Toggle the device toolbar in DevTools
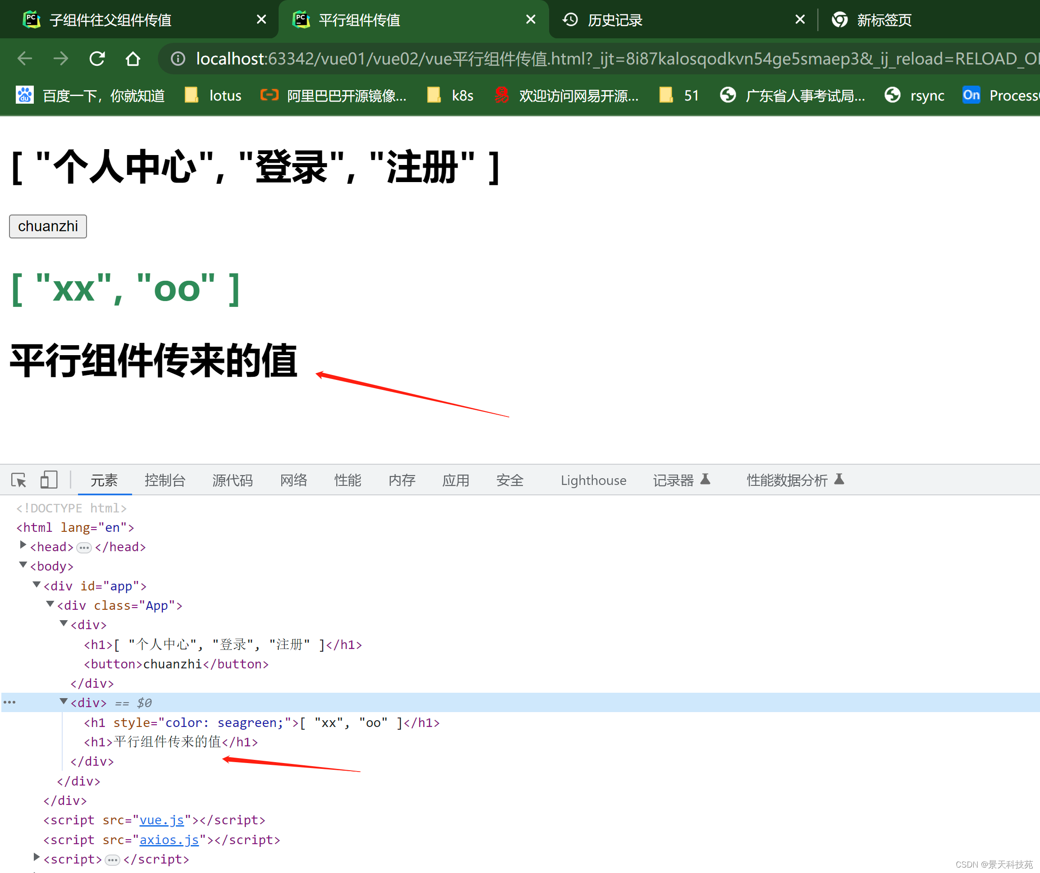 49,480
